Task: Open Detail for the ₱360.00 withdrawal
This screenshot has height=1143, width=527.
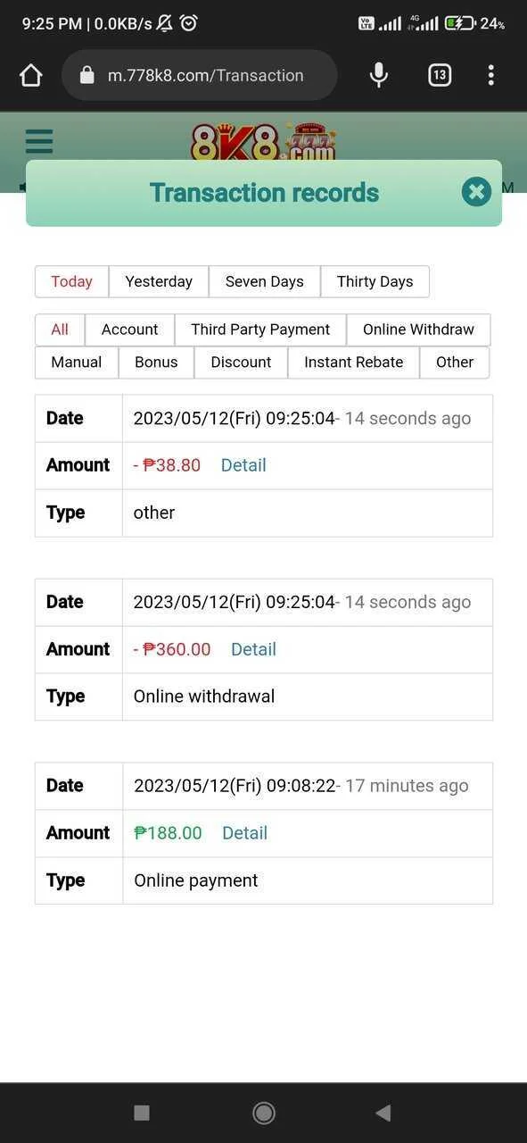Action: 253,649
